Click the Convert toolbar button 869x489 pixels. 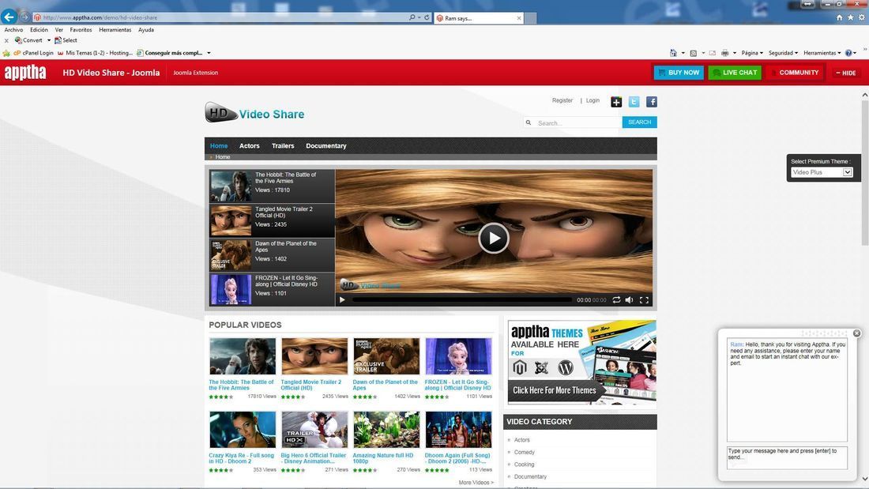point(28,40)
